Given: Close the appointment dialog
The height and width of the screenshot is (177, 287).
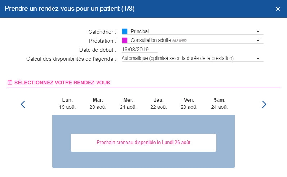Looking at the screenshot, I should 278,9.
